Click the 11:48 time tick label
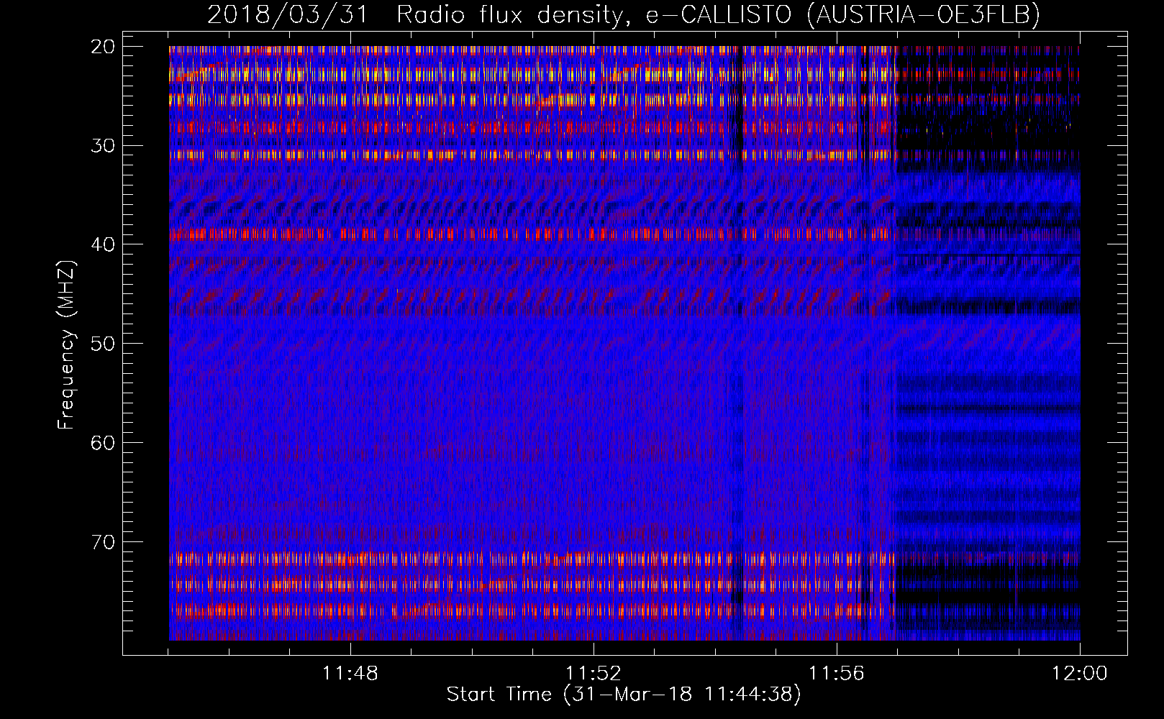1164x719 pixels. 350,674
